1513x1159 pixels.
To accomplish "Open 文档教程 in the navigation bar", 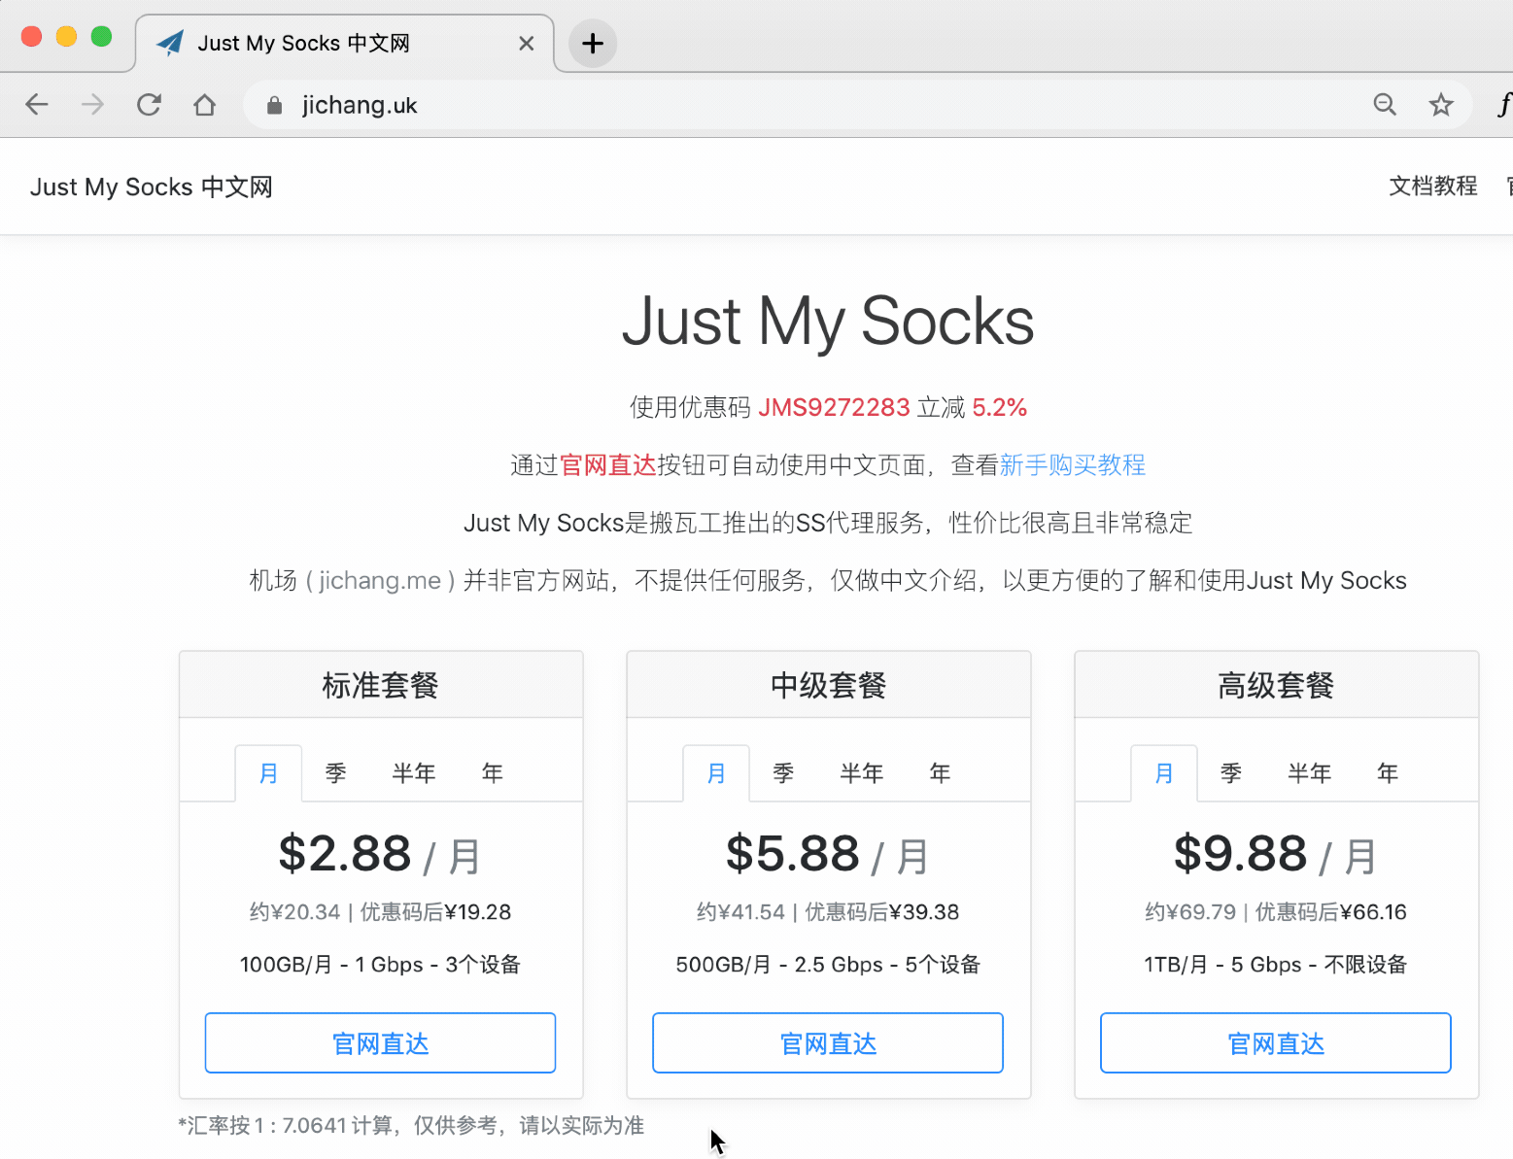I will pos(1432,186).
